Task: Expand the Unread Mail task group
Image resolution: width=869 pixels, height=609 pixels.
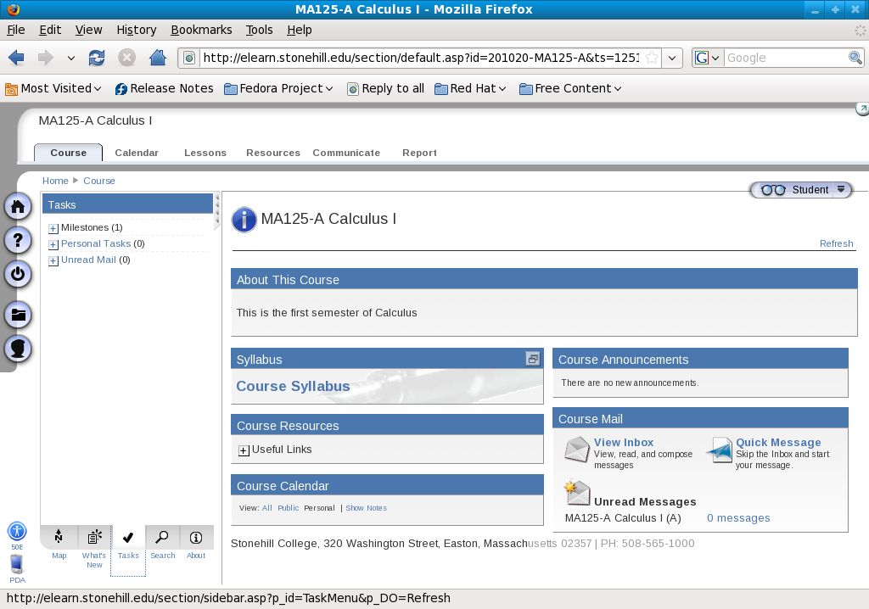Action: (53, 260)
